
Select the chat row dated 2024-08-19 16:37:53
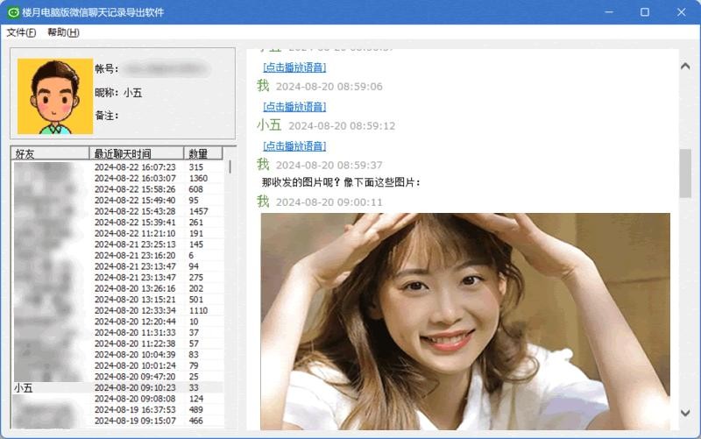135,409
